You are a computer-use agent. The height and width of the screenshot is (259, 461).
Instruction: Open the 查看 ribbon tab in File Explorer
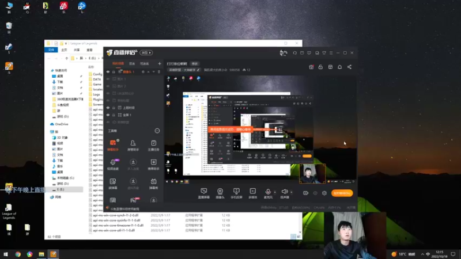point(89,50)
